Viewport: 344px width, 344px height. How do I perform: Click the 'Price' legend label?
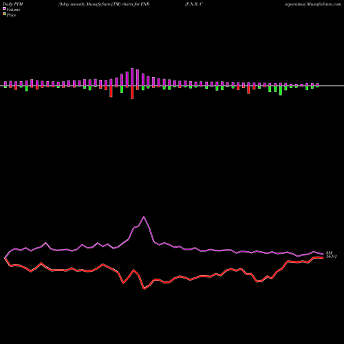coord(11,15)
